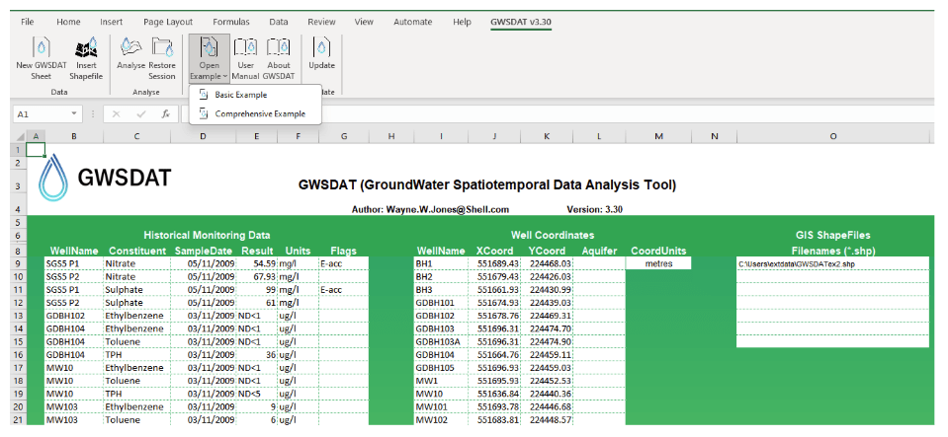Click the MW102 well name cell
The image size is (948, 437).
pyautogui.click(x=441, y=419)
